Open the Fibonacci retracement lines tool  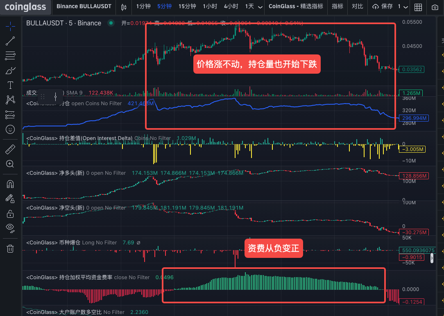(10, 56)
